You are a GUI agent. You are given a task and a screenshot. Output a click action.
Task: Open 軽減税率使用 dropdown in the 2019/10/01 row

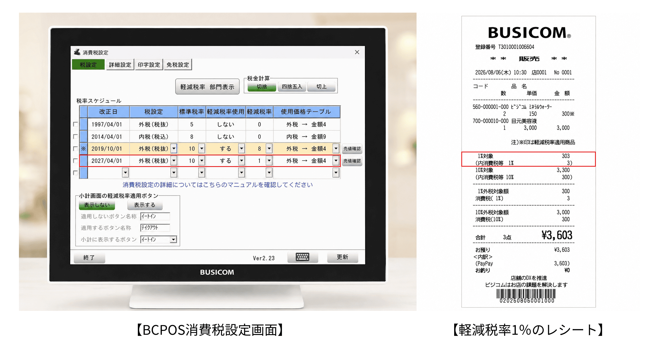tap(242, 149)
